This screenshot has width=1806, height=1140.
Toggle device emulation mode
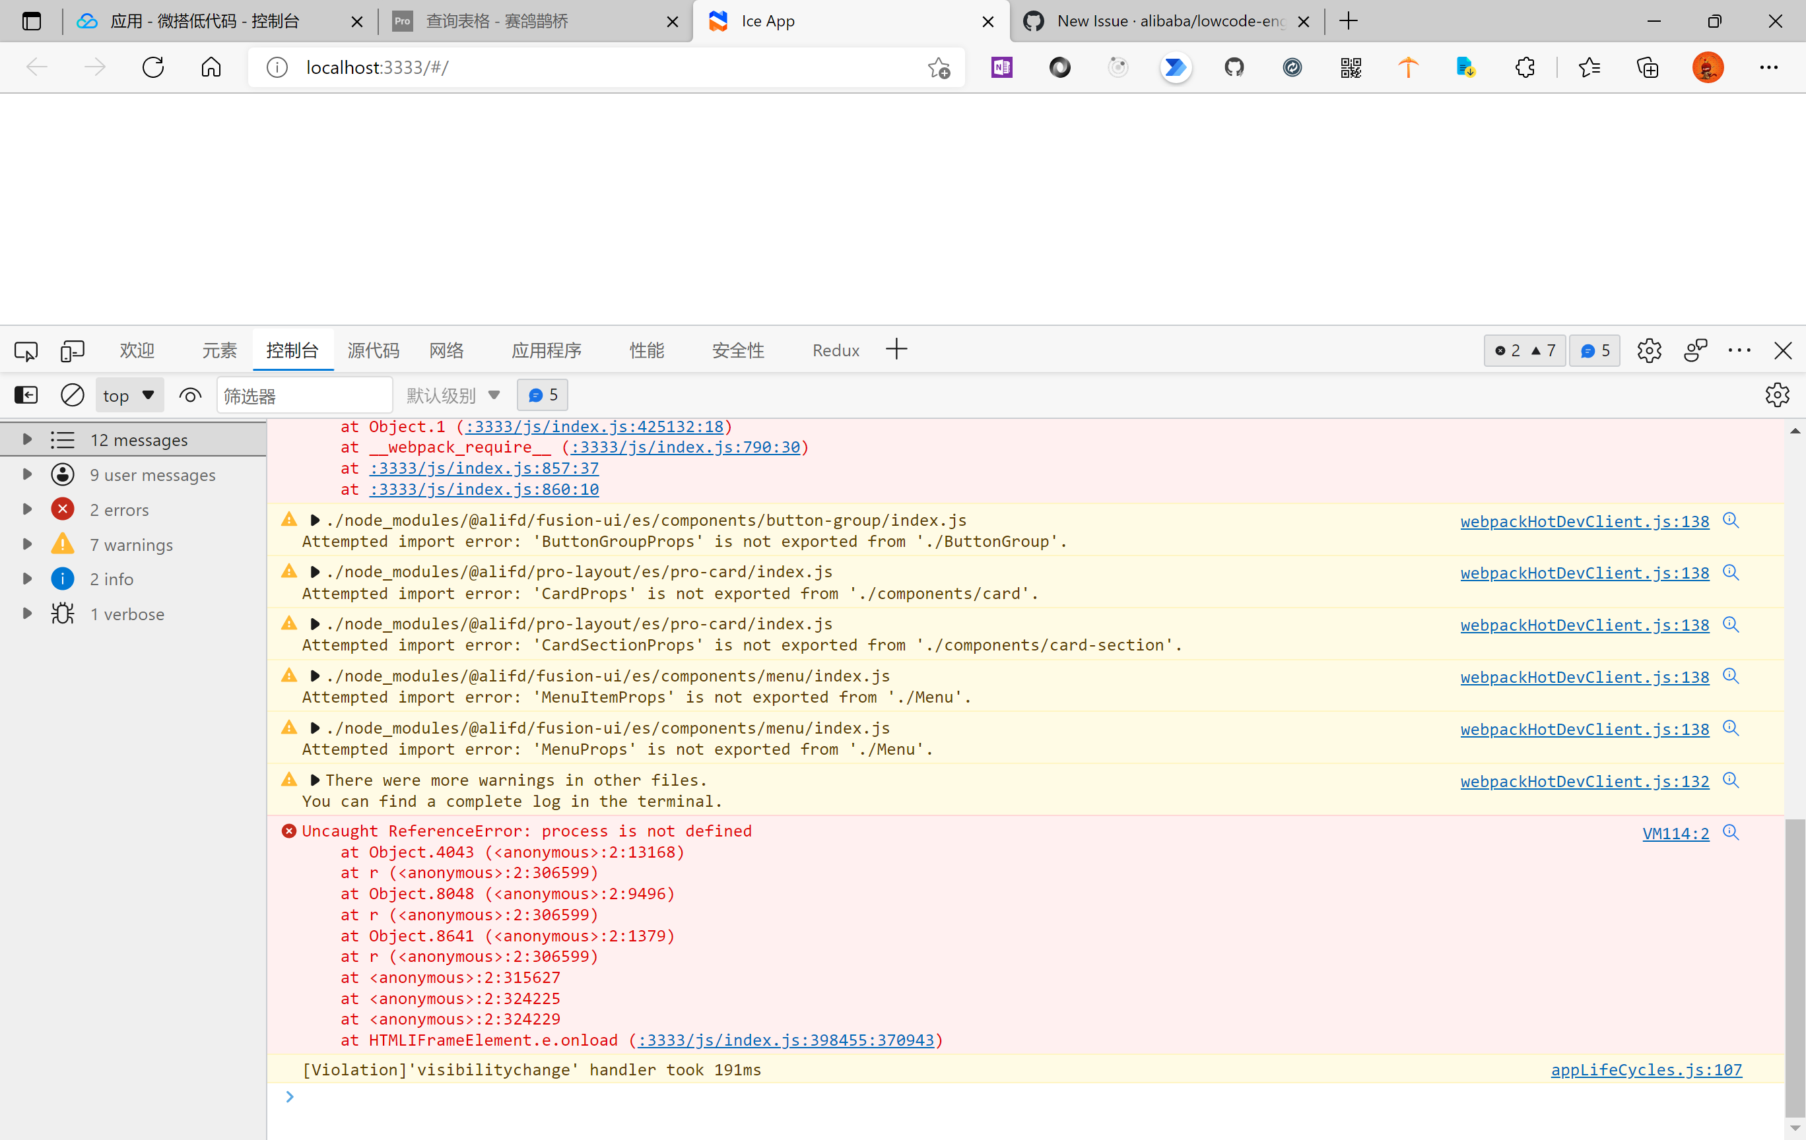(x=72, y=350)
